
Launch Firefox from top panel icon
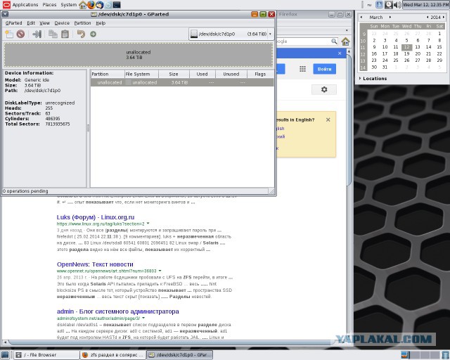[x=91, y=5]
